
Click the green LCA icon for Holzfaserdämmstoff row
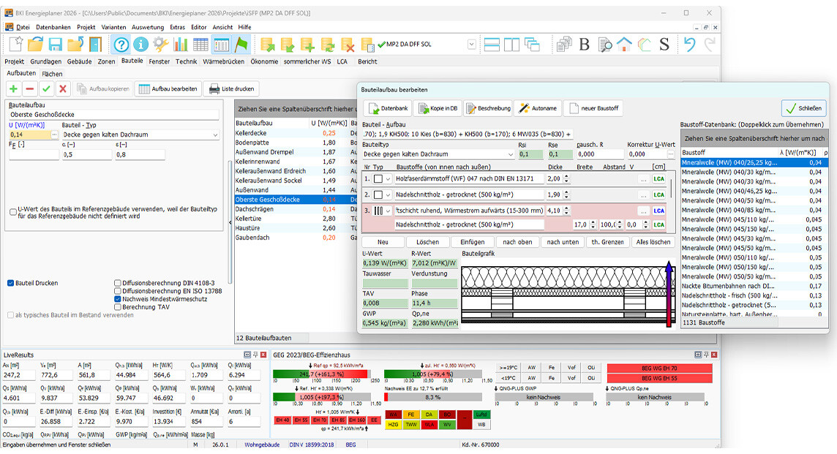click(658, 179)
